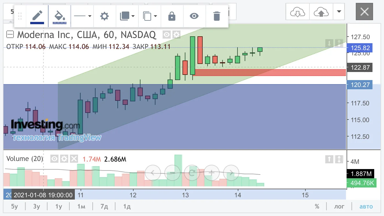The width and height of the screenshot is (384, 216).
Task: Toggle Volume indicator visibility
Action: 54,159
